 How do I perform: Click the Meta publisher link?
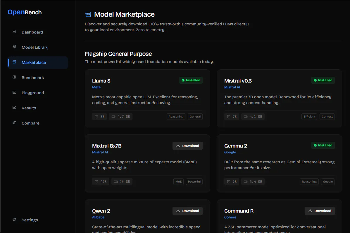(x=96, y=87)
